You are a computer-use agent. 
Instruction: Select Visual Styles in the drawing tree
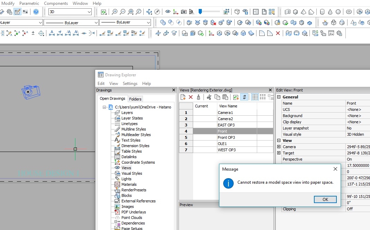pyautogui.click(x=132, y=173)
